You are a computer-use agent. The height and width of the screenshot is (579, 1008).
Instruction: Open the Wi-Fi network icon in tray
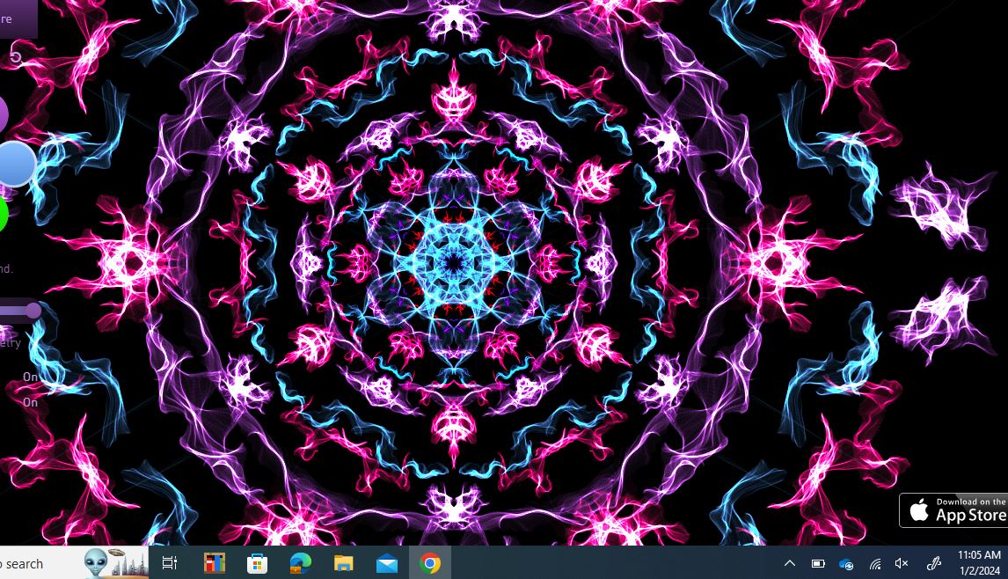[x=875, y=564]
